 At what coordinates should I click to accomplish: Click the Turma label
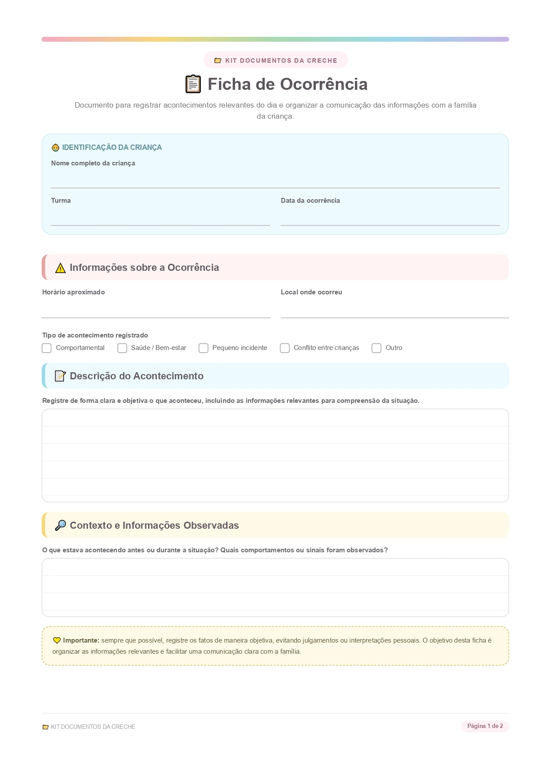tap(61, 201)
